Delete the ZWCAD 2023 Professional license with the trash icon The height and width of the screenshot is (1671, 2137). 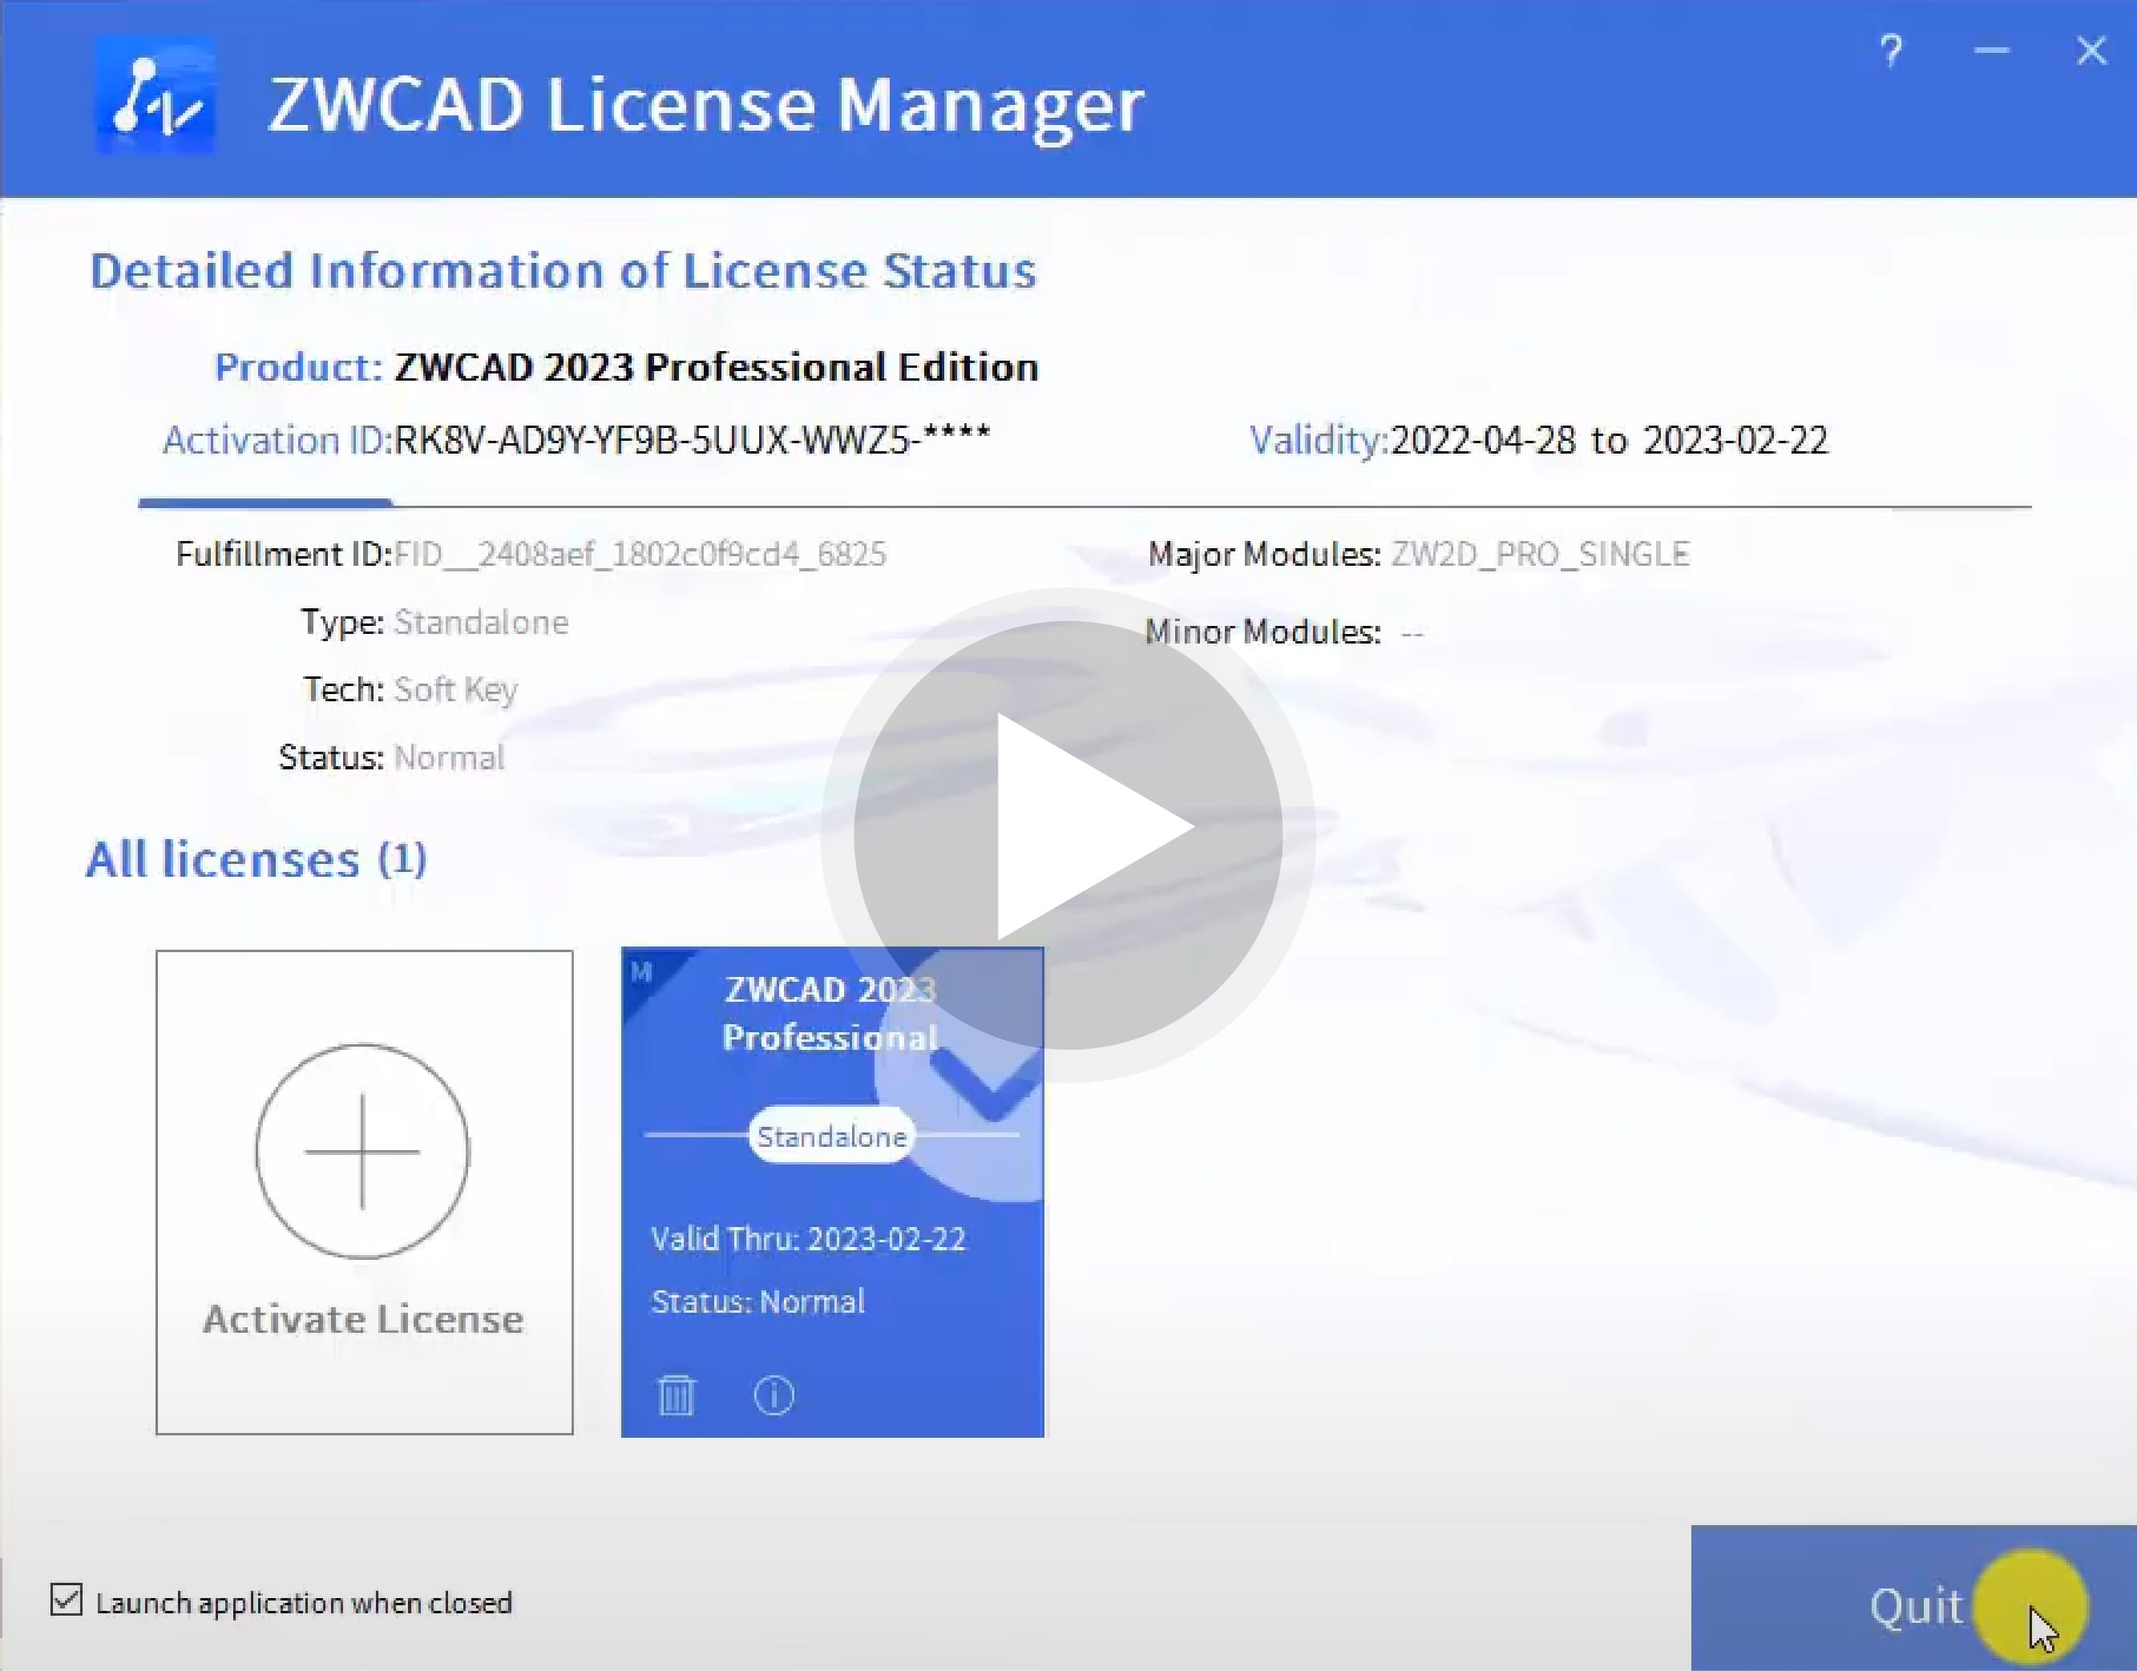(677, 1395)
